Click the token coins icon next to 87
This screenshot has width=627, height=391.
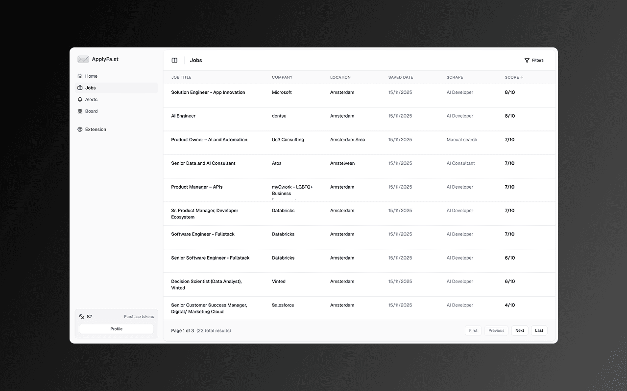pos(81,316)
